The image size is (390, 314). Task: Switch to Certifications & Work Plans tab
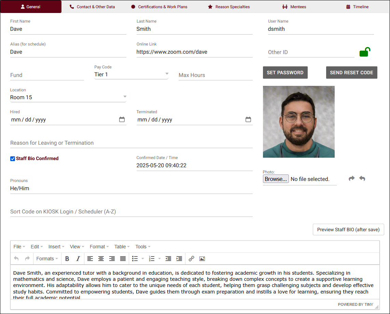[159, 7]
